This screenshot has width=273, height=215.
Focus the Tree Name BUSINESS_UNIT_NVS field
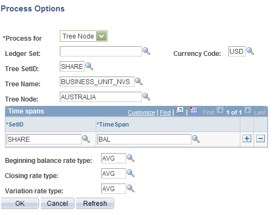coord(97,81)
